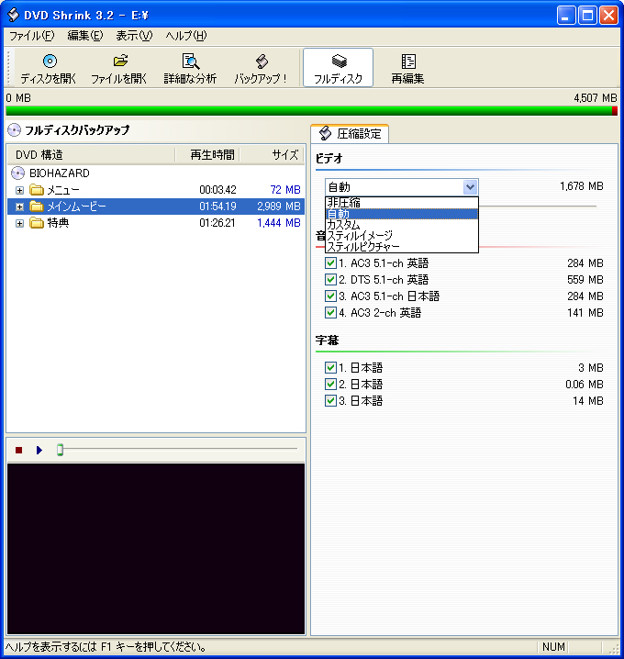Click the DVD Shrink title bar app icon
The width and height of the screenshot is (624, 659).
tap(14, 15)
